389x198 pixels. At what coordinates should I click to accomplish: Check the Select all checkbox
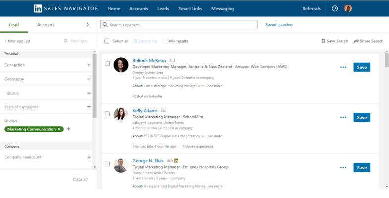[x=107, y=41]
